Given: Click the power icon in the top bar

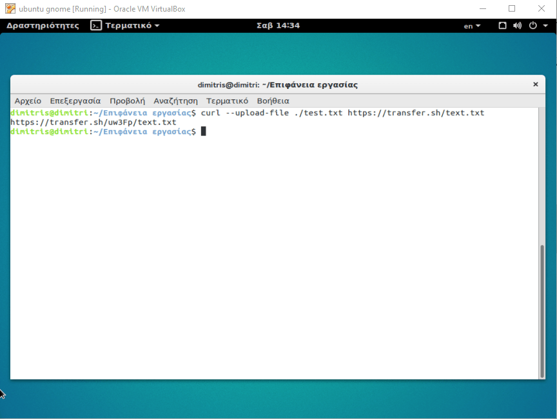Looking at the screenshot, I should [x=533, y=26].
